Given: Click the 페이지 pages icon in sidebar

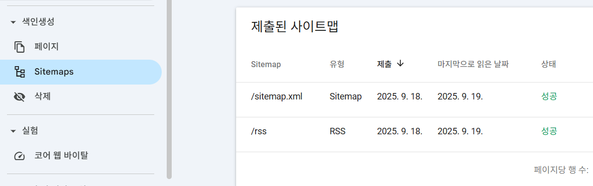Looking at the screenshot, I should click(19, 47).
